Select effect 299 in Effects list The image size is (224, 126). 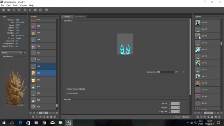[x=43, y=73]
